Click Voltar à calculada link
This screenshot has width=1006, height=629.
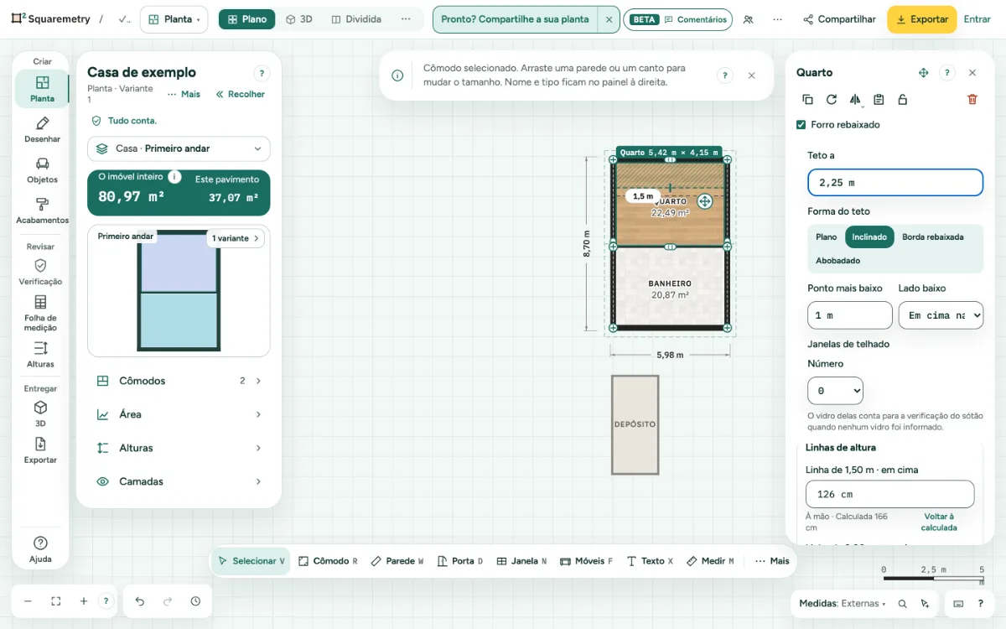click(939, 522)
